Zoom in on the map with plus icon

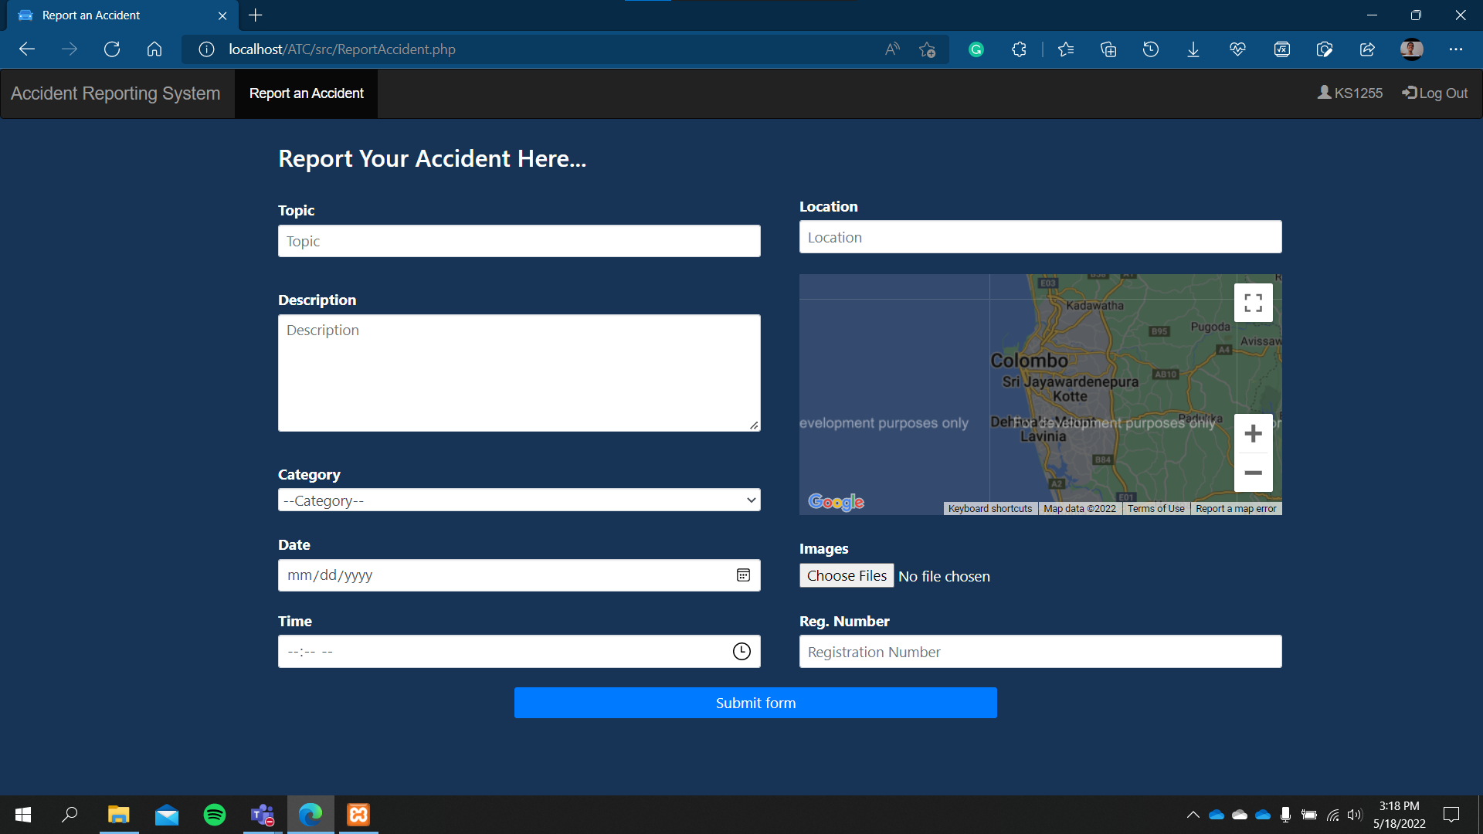click(x=1253, y=432)
